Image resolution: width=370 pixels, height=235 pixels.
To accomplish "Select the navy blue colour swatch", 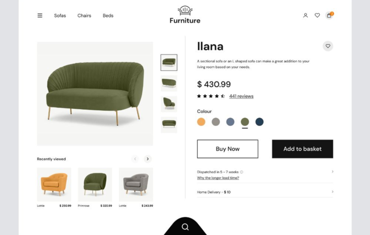I will point(260,122).
